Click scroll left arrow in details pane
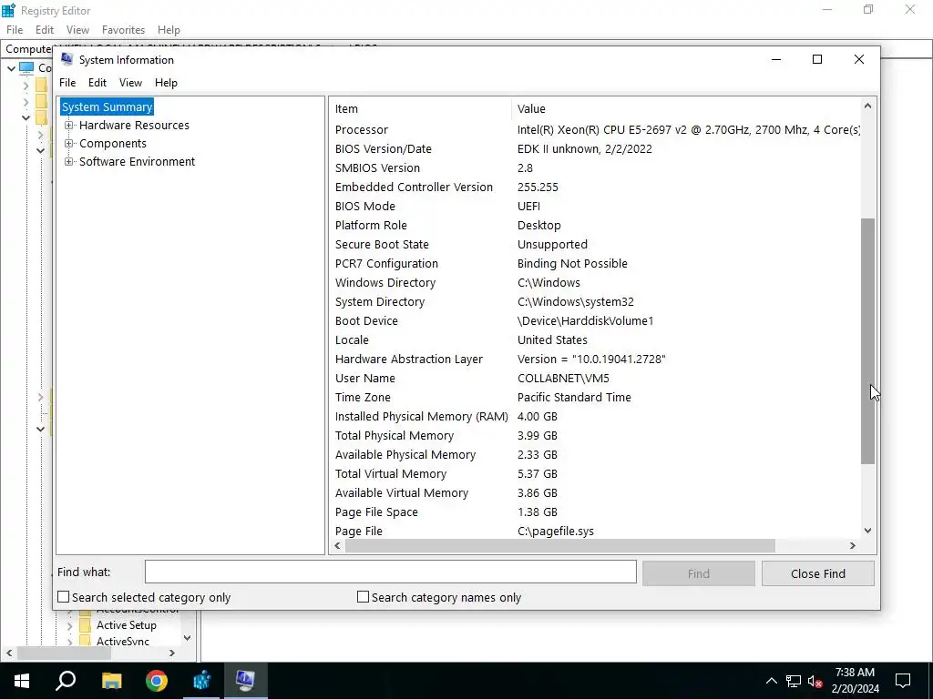The width and height of the screenshot is (933, 699). (337, 545)
